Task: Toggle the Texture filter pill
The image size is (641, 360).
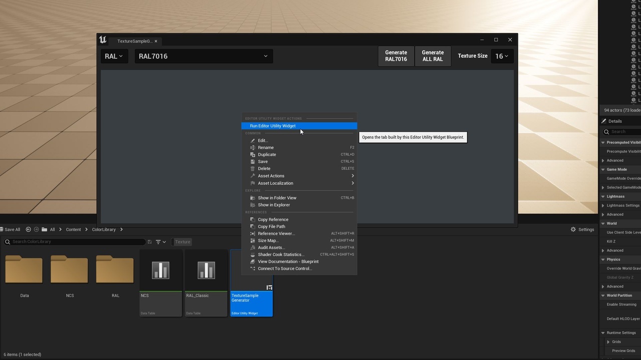Action: (182, 242)
